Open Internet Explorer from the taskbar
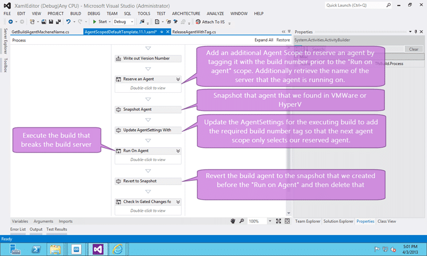 pos(117,249)
